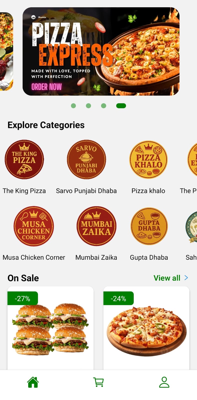
Task: Switch to second carousel dot
Action: click(x=88, y=106)
